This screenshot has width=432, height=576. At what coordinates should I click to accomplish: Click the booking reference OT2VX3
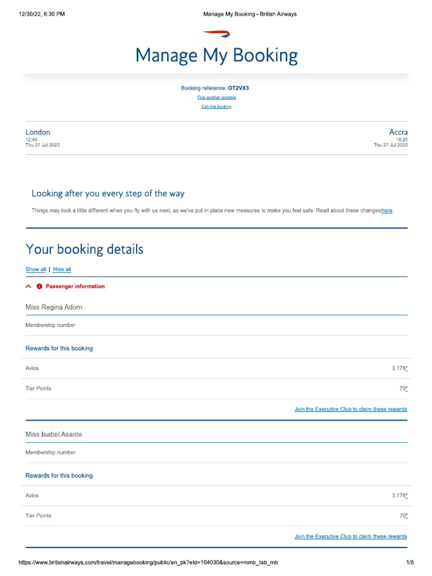(238, 88)
